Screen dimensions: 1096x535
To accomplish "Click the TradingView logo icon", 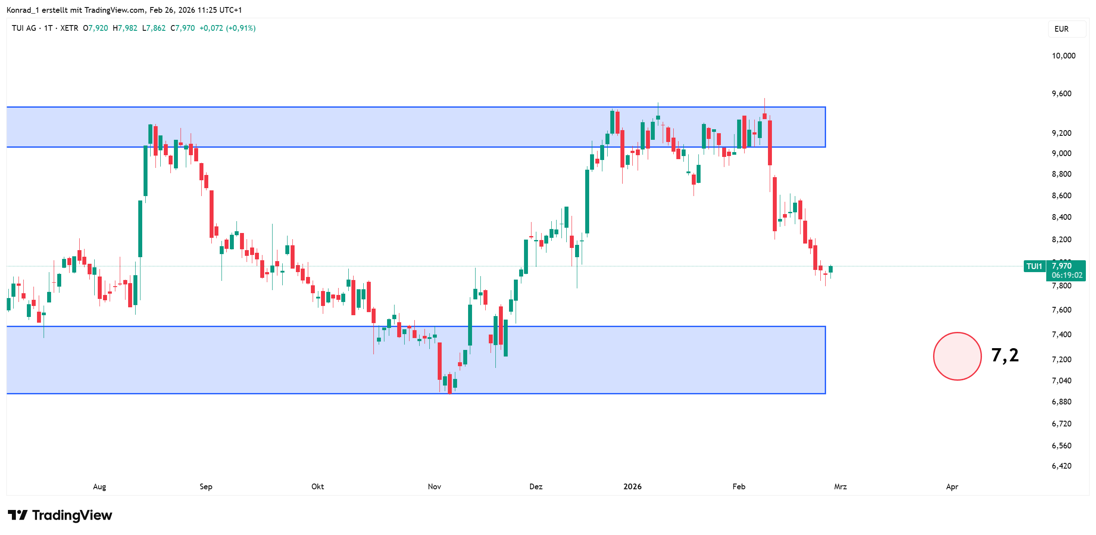I will click(18, 515).
